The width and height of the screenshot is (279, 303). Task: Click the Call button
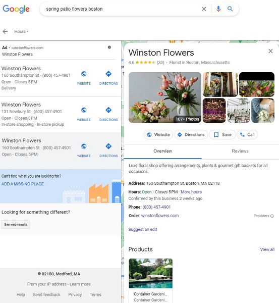(x=247, y=134)
